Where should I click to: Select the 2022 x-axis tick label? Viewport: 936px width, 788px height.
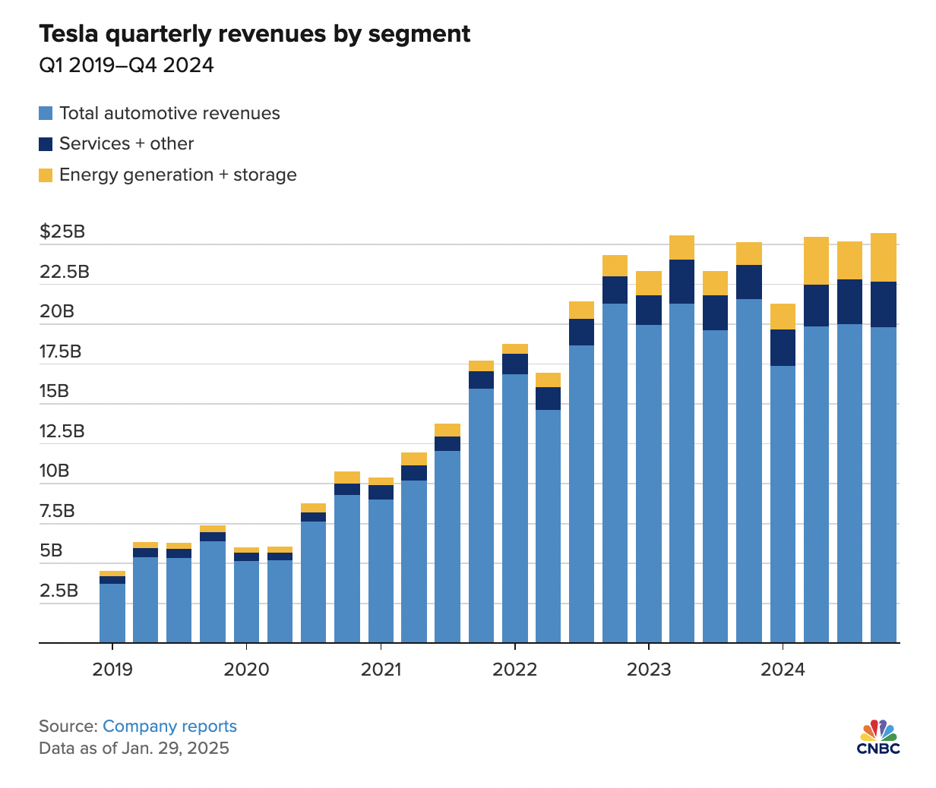[514, 670]
